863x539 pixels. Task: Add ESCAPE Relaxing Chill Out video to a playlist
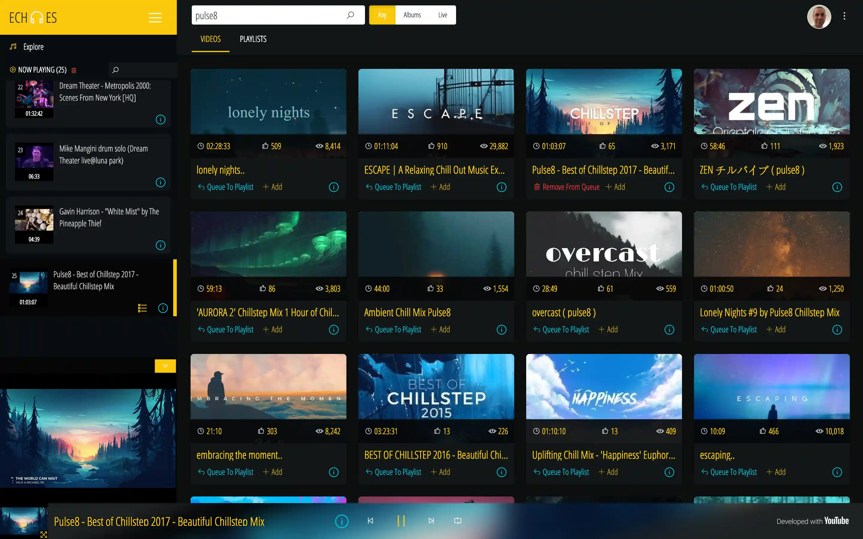[x=440, y=187]
